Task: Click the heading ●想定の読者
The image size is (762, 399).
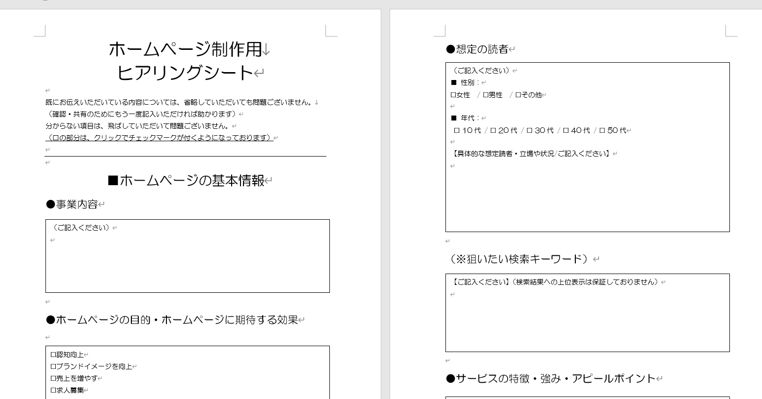Action: click(x=477, y=49)
